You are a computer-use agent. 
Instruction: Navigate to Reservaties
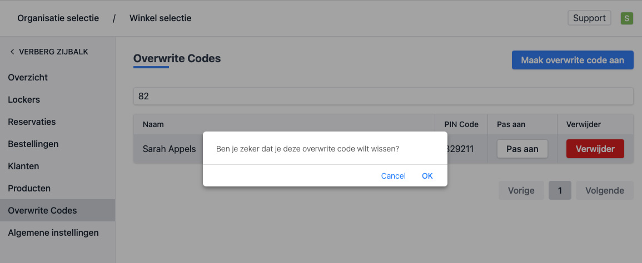[x=32, y=122]
